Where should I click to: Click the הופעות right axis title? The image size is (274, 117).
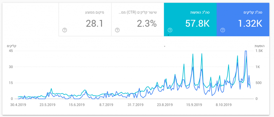(259, 46)
